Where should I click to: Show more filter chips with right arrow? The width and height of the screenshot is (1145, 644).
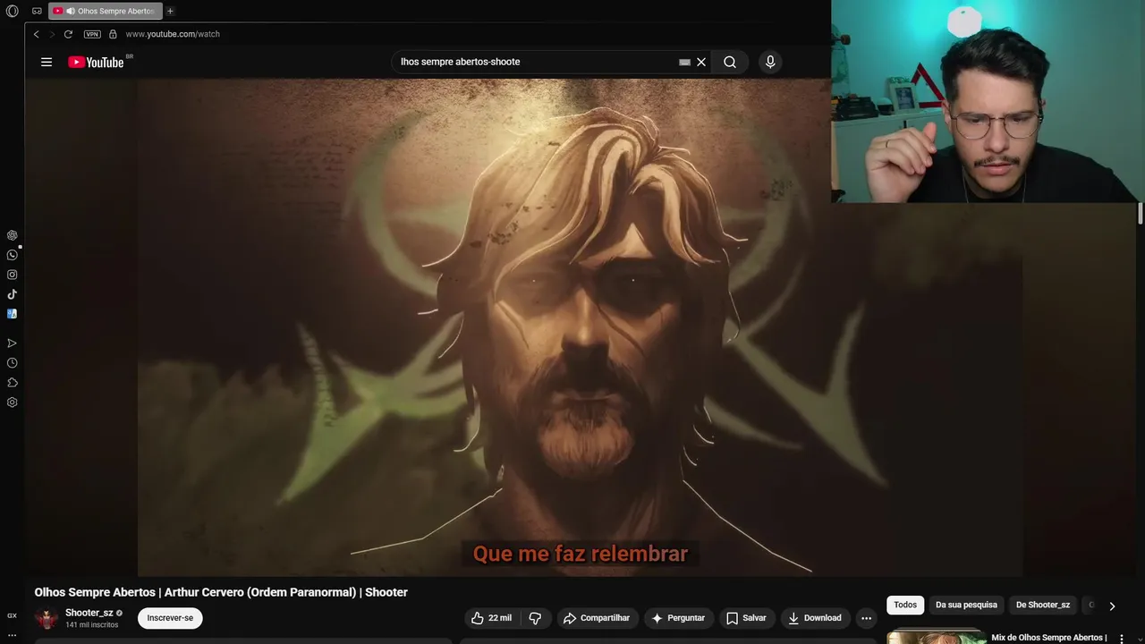click(x=1112, y=606)
